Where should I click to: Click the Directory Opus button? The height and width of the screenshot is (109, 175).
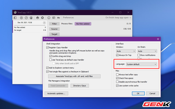(x=80, y=86)
